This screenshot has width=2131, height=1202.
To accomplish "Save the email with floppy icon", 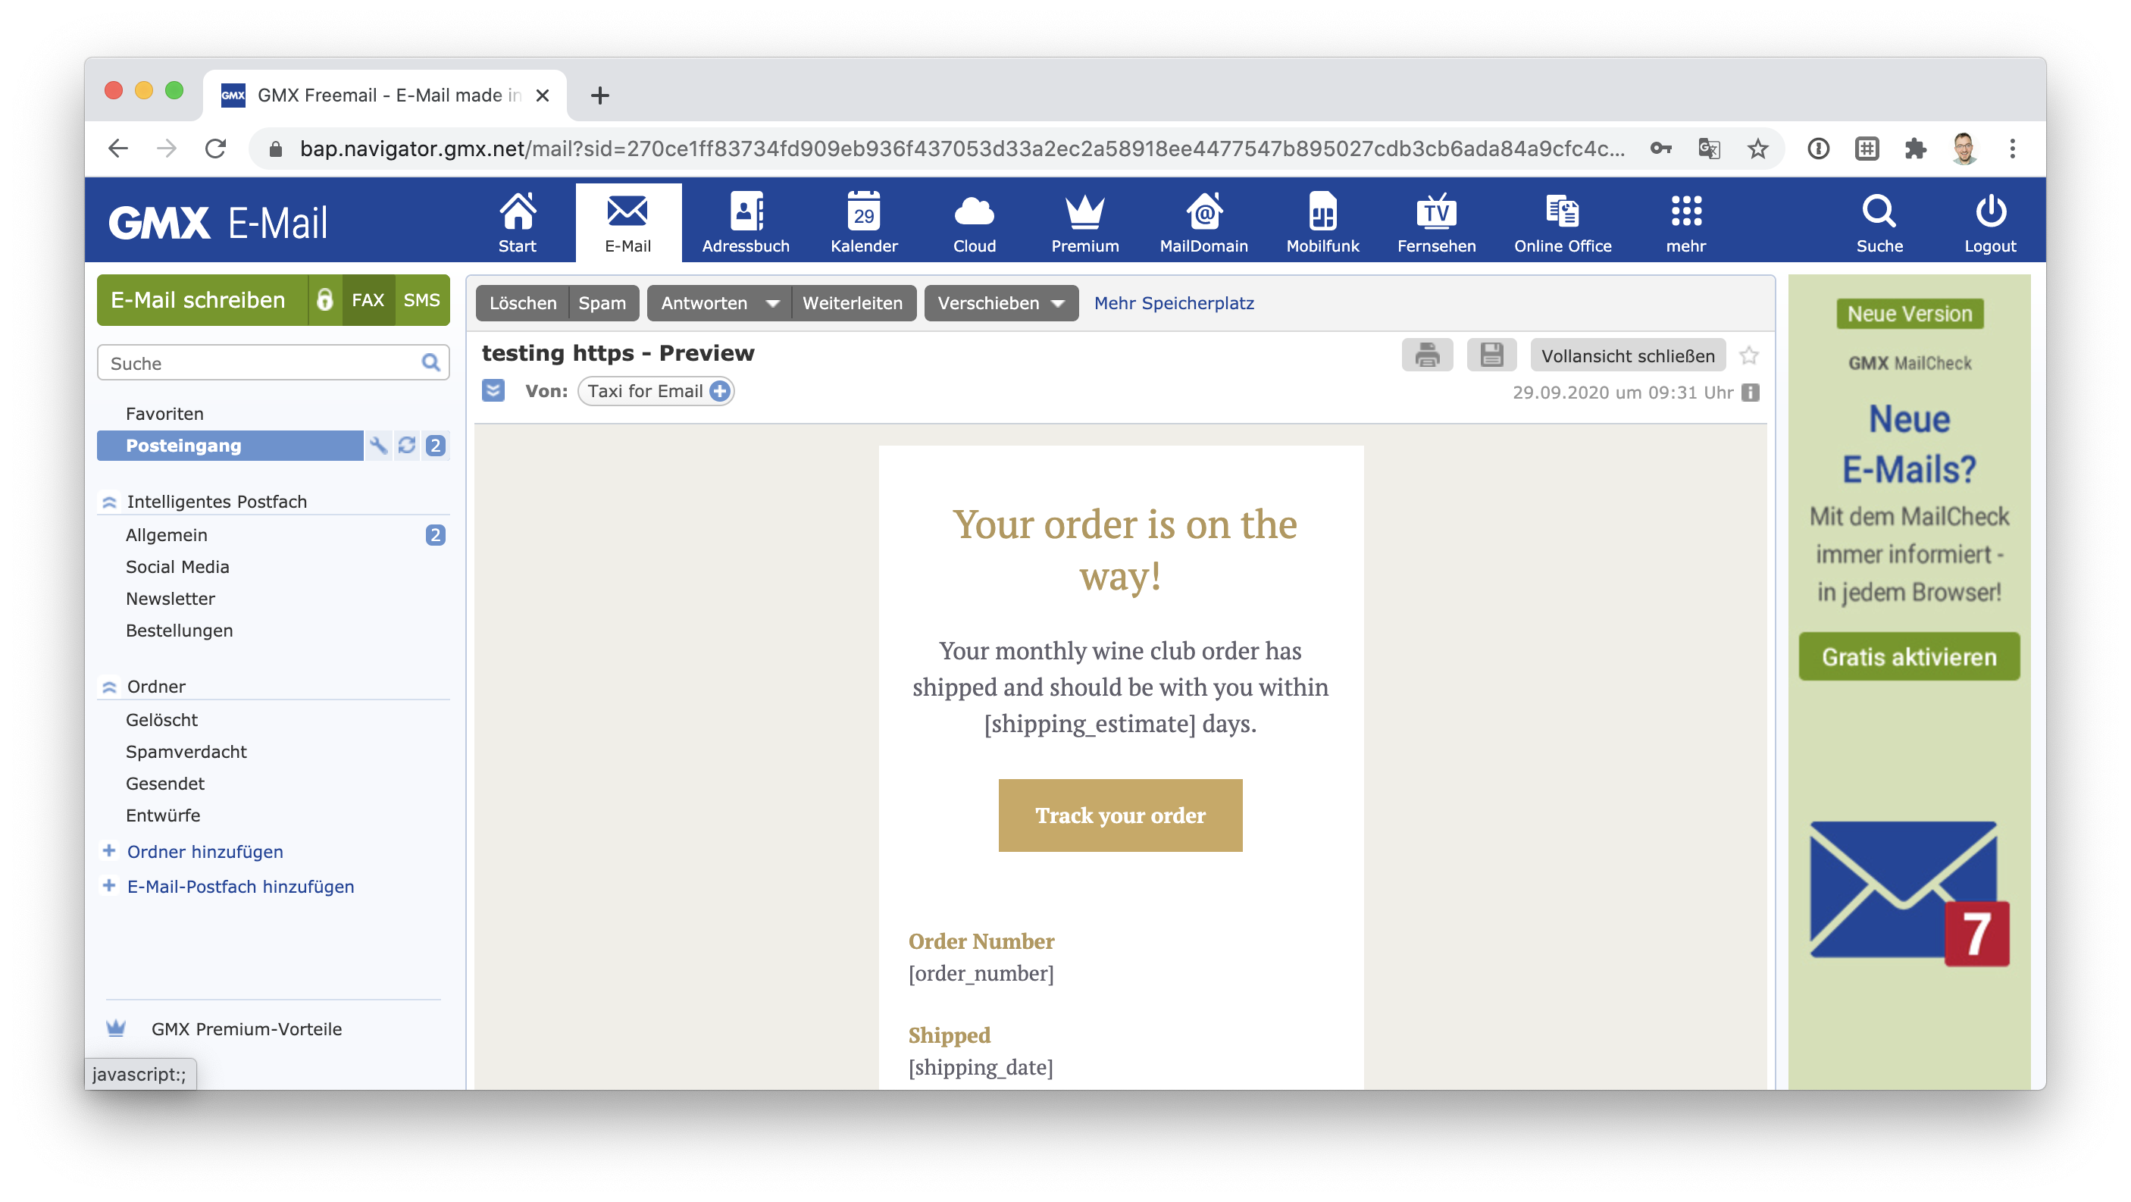I will pyautogui.click(x=1491, y=355).
